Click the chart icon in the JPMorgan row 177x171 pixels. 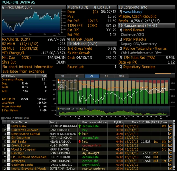pos(170,161)
